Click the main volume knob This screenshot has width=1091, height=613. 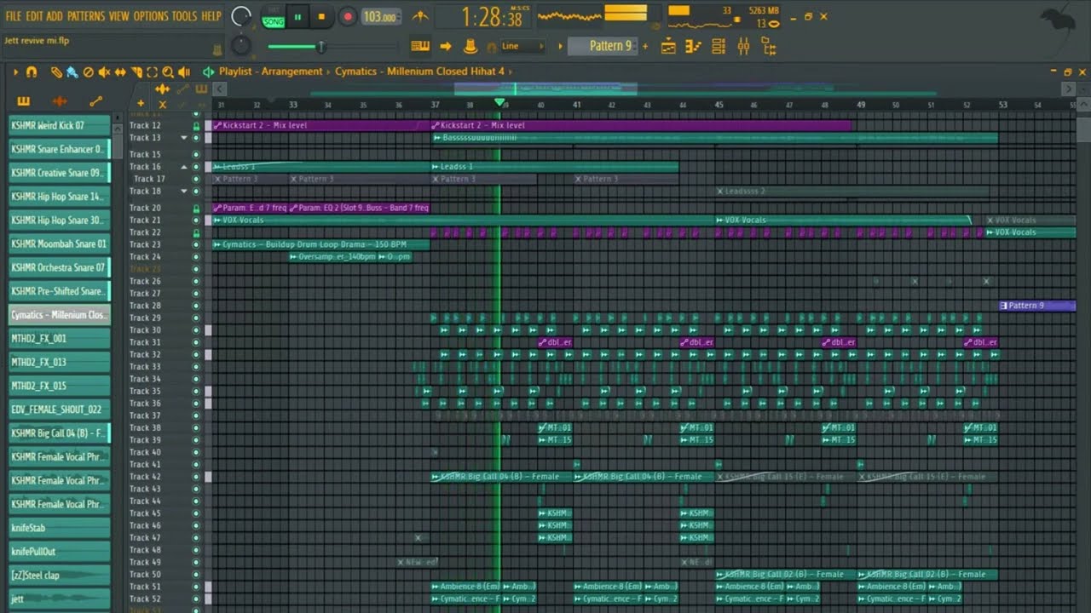(241, 16)
